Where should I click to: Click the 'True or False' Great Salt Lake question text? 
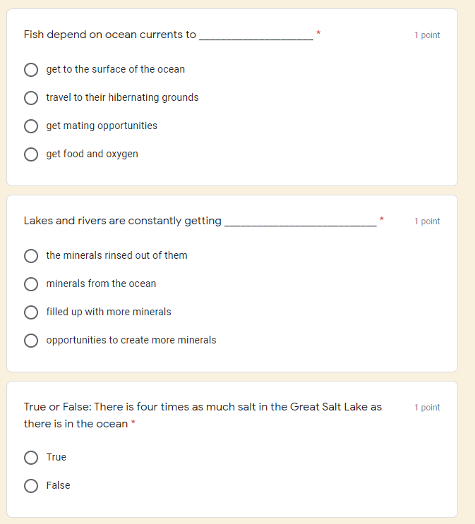pyautogui.click(x=203, y=407)
